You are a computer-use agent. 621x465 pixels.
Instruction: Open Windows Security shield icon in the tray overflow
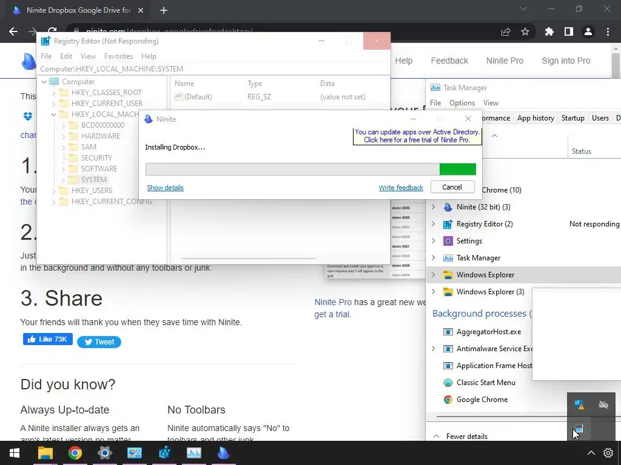point(579,404)
